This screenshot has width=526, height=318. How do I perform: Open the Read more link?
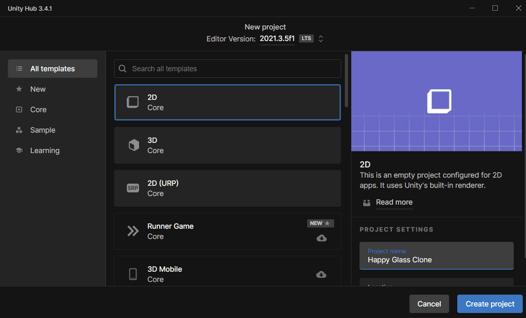pyautogui.click(x=394, y=202)
